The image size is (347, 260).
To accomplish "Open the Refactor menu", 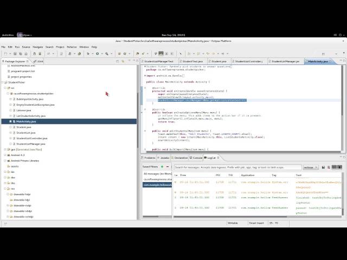I will click(x=72, y=47).
